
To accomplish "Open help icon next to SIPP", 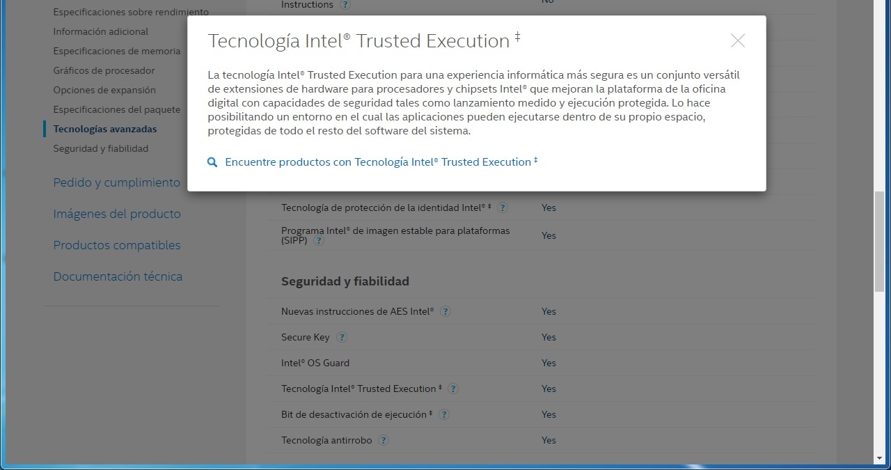I will pyautogui.click(x=319, y=241).
